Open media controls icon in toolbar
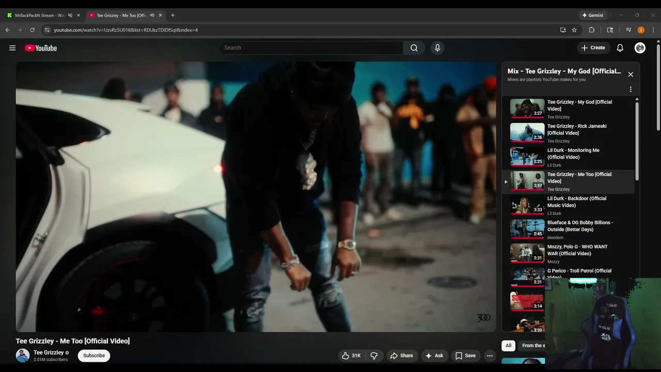Viewport: 661px width, 372px height. [628, 30]
